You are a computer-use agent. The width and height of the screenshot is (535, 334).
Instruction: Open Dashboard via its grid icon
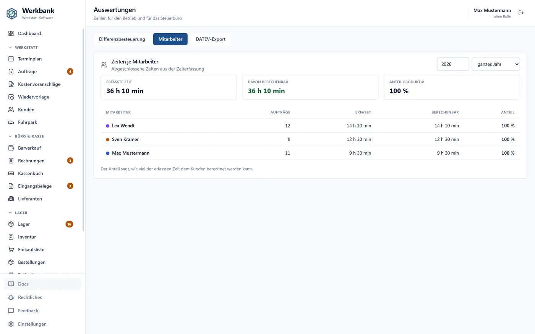[11, 34]
